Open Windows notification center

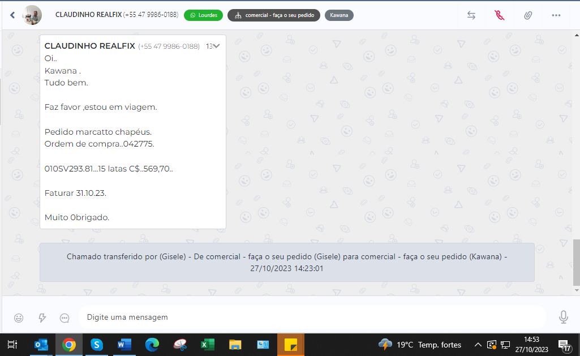pos(564,345)
